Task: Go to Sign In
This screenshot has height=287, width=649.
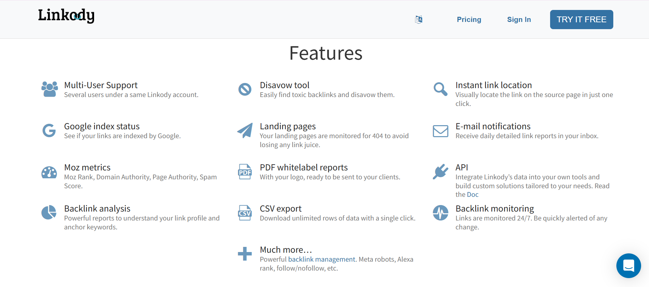Action: coord(519,20)
